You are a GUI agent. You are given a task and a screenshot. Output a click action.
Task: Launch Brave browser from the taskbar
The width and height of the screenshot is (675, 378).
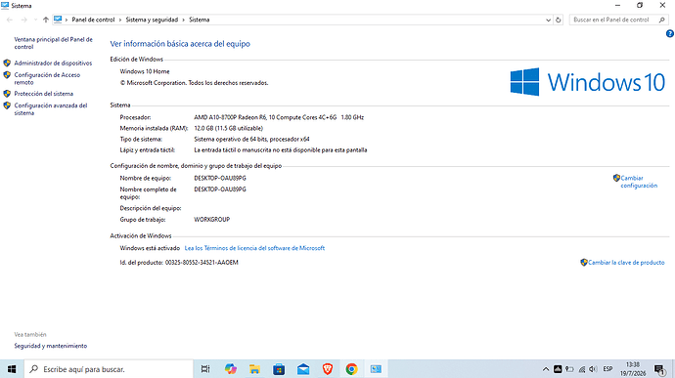point(327,369)
